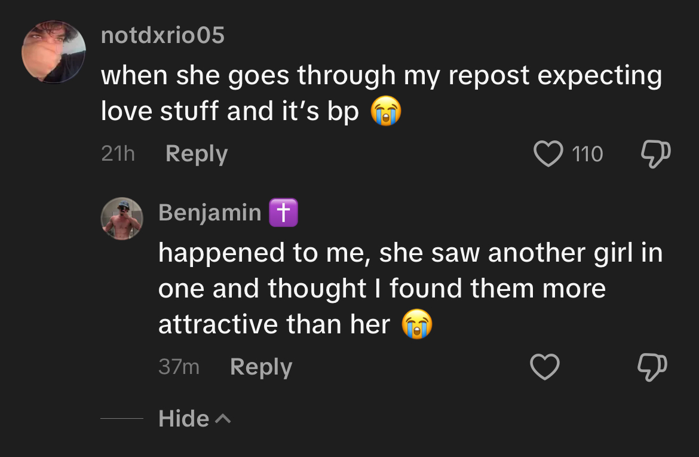Click the upward chevron next to Hide

(x=223, y=418)
